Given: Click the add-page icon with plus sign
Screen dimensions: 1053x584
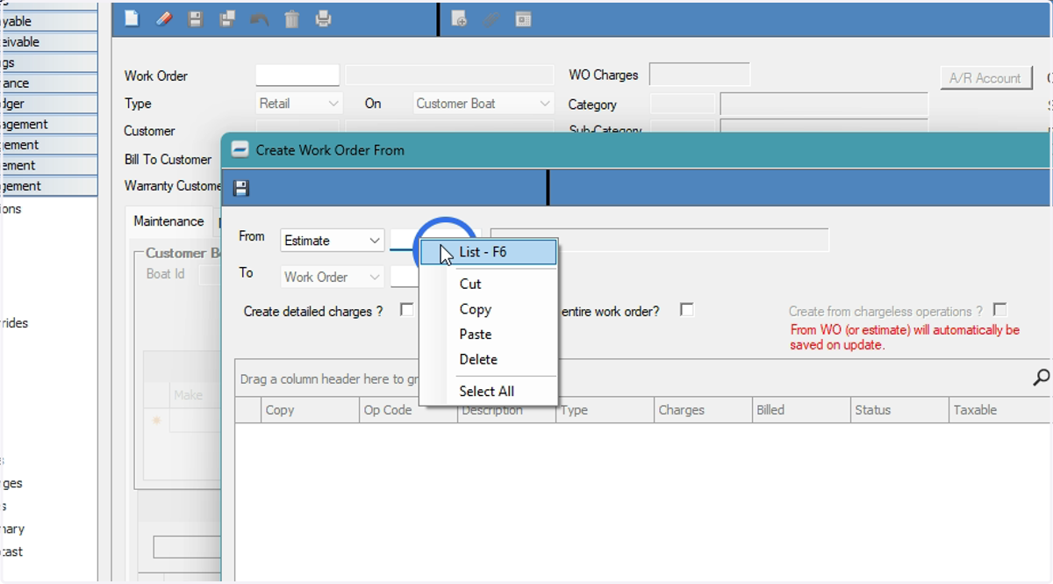Looking at the screenshot, I should 459,18.
